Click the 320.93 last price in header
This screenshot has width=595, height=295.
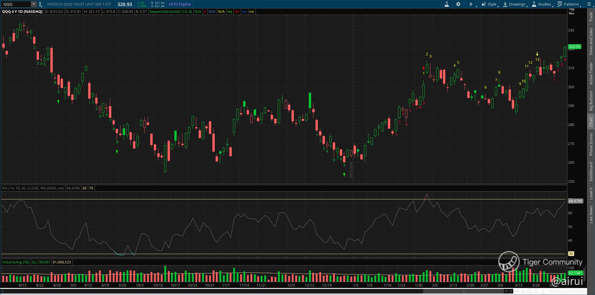point(125,4)
